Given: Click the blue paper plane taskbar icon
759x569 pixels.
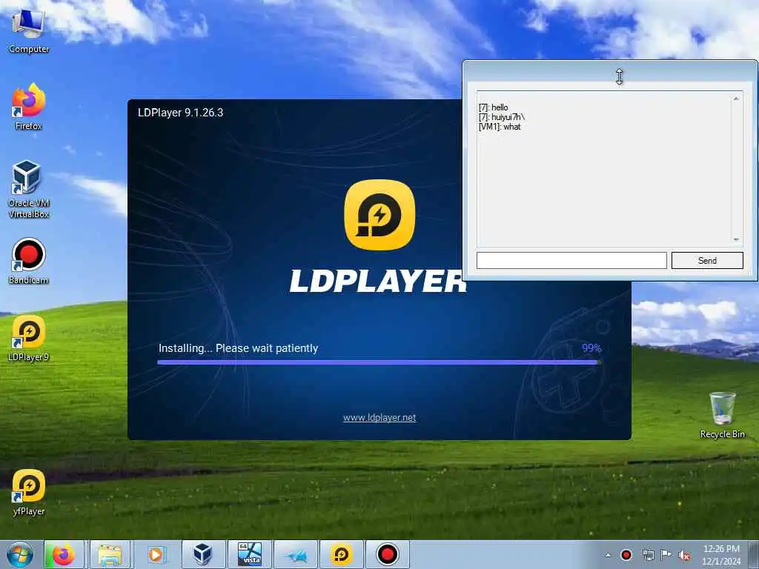Looking at the screenshot, I should (295, 554).
